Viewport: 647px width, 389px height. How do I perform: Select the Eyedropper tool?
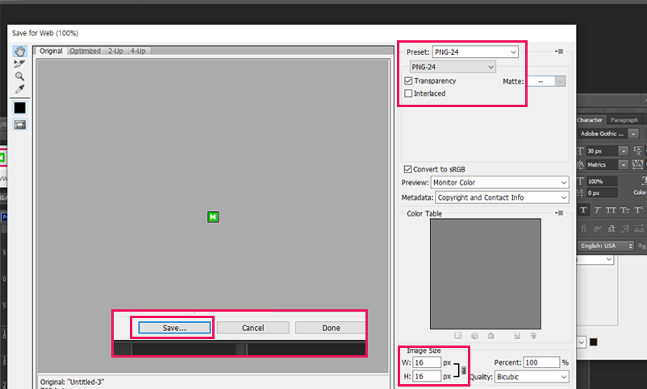point(19,89)
